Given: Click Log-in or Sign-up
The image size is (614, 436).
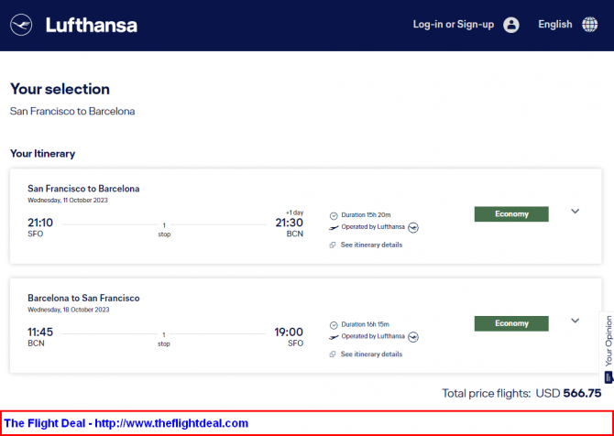Looking at the screenshot, I should (x=454, y=24).
